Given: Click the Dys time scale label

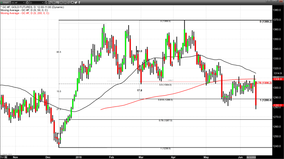Looking at the screenshot, I should (3, 157).
